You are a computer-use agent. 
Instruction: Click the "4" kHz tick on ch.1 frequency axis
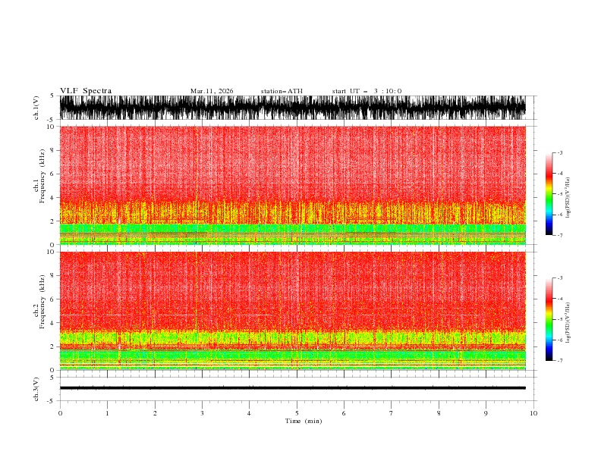(53, 198)
